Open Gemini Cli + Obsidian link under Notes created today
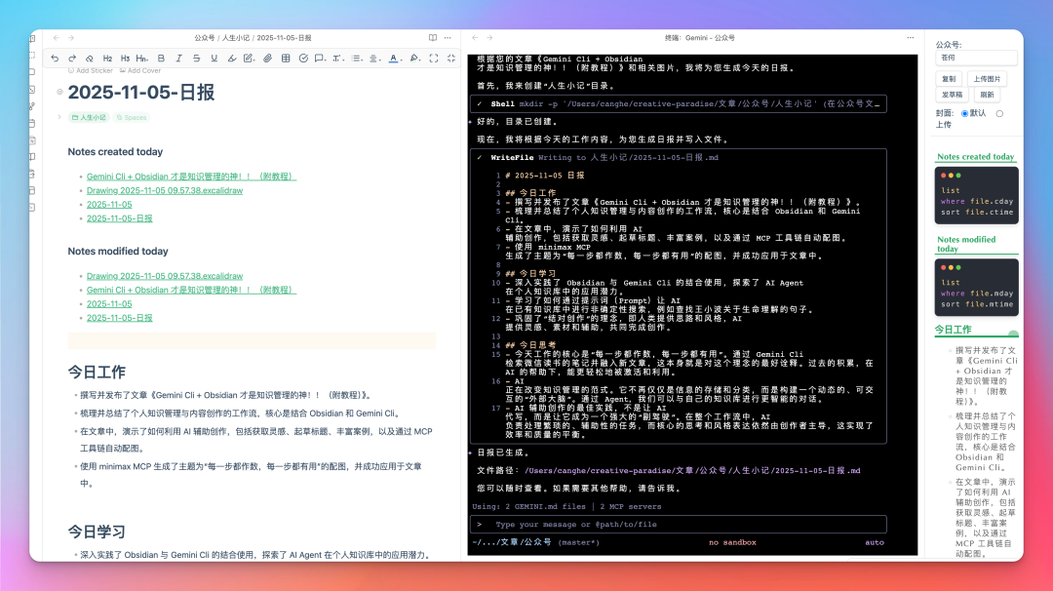This screenshot has width=1053, height=591. [x=191, y=177]
